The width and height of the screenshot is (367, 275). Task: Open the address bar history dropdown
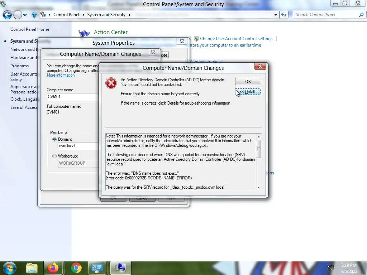[276, 15]
